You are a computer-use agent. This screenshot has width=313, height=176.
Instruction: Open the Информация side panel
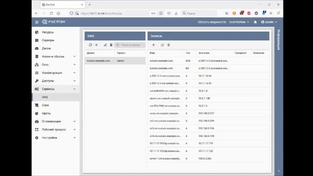279,40
